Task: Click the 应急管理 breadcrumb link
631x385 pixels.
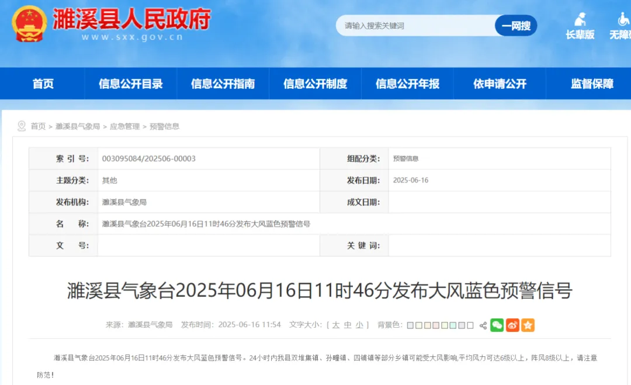Action: [125, 126]
